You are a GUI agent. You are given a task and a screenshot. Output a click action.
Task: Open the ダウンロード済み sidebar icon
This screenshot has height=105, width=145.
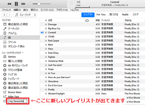5,46
